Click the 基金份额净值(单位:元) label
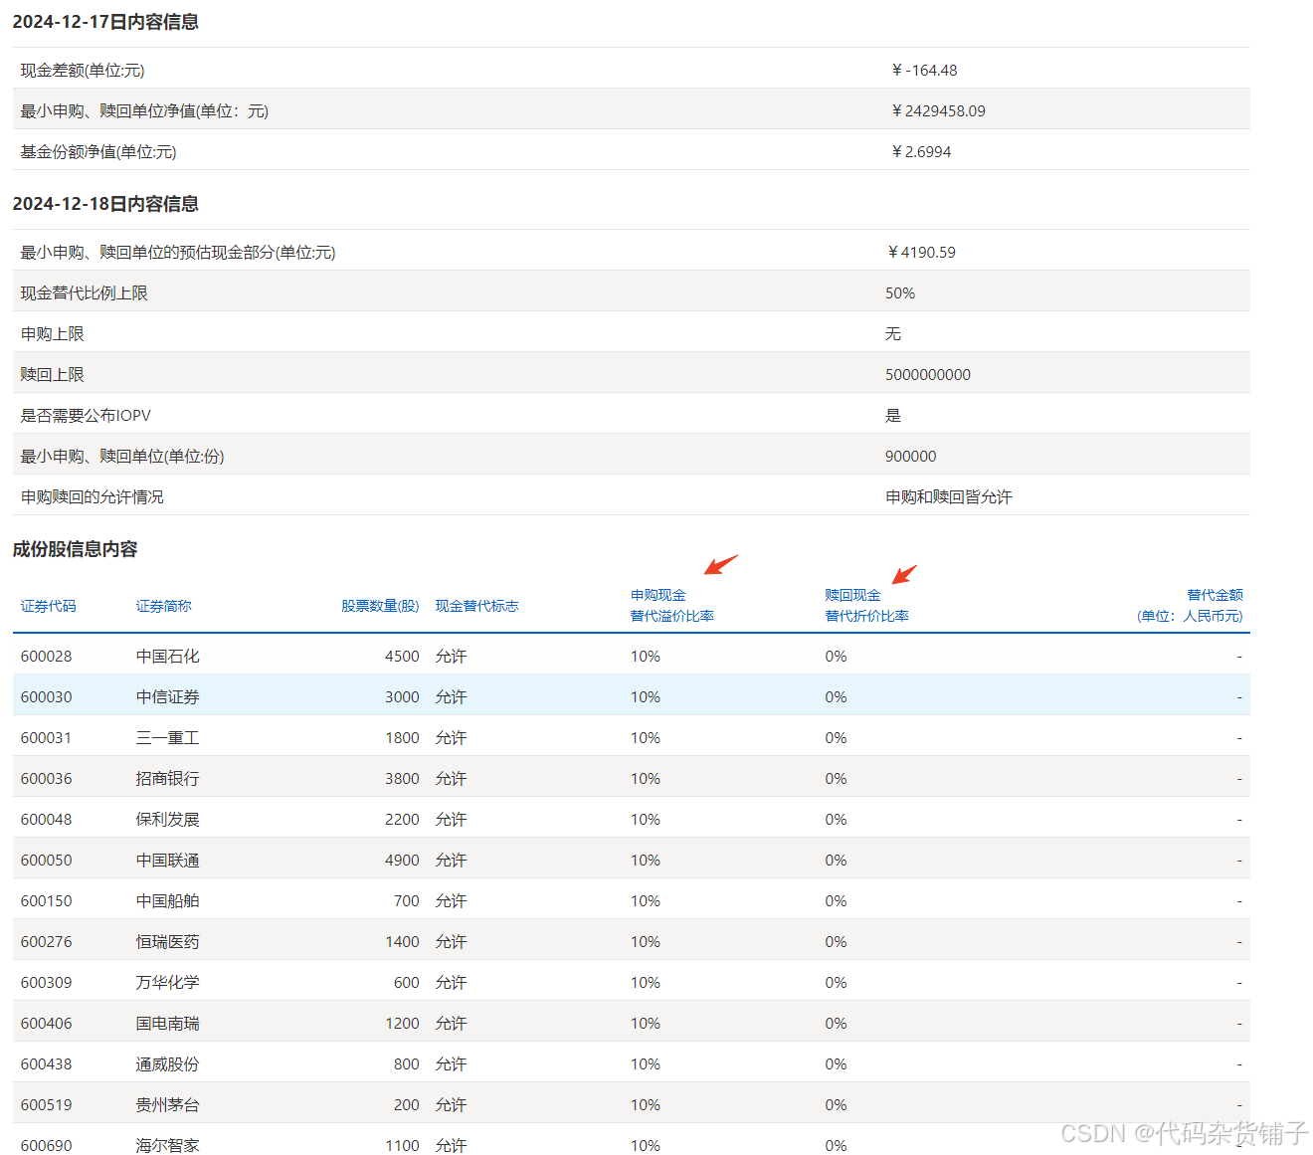The image size is (1313, 1155). [x=98, y=152]
